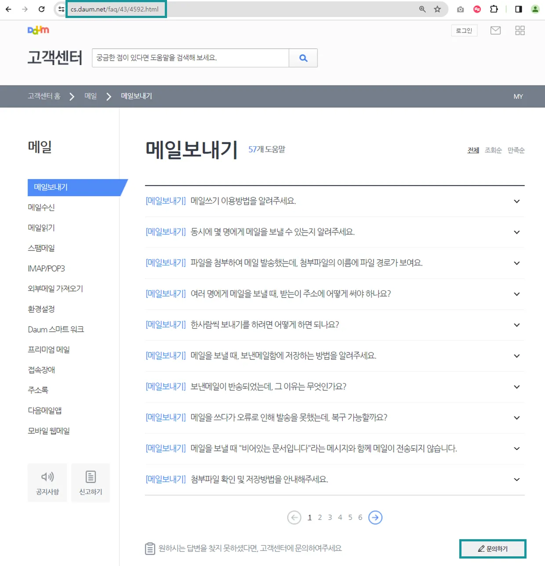The height and width of the screenshot is (566, 545).
Task: Click the 메일보내기 breadcrumb
Action: tap(136, 96)
